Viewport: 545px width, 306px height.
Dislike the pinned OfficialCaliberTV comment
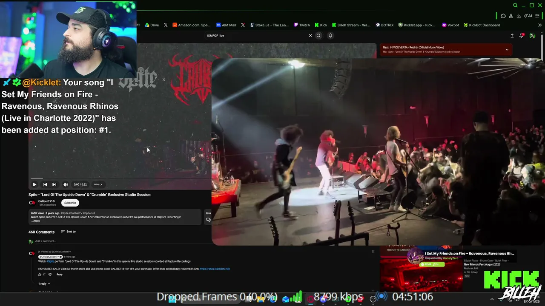click(50, 275)
